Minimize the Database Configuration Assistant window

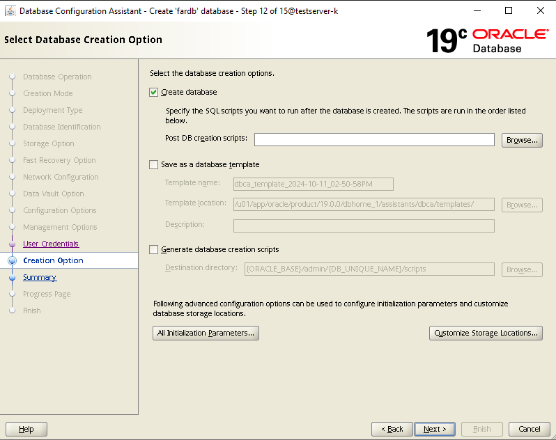(477, 10)
